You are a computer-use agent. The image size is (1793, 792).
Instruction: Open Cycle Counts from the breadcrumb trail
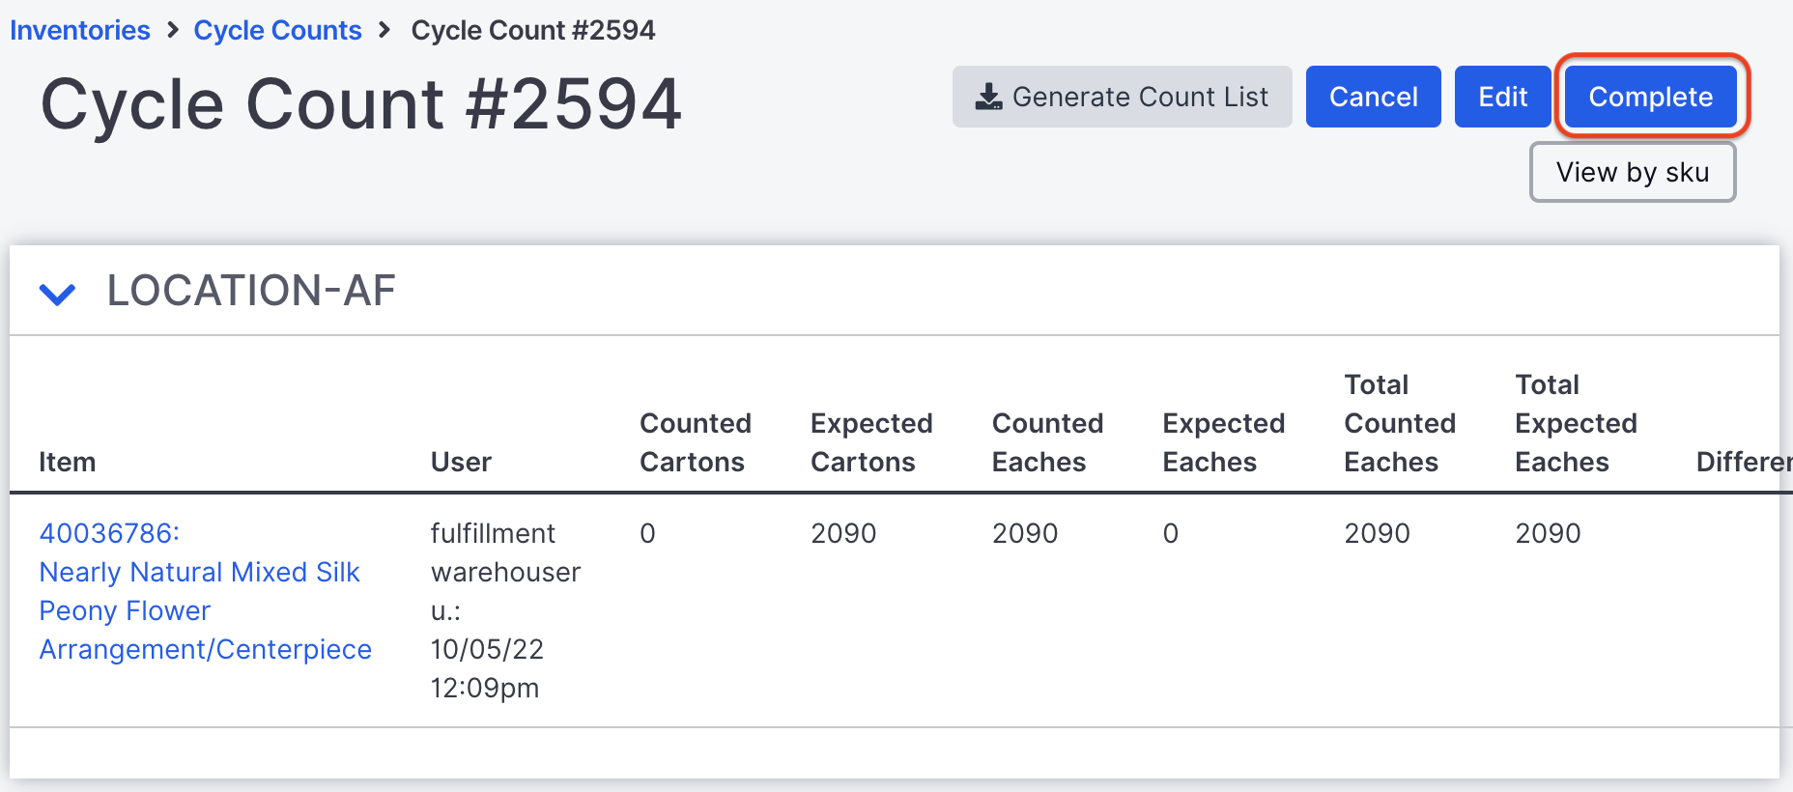point(277,30)
